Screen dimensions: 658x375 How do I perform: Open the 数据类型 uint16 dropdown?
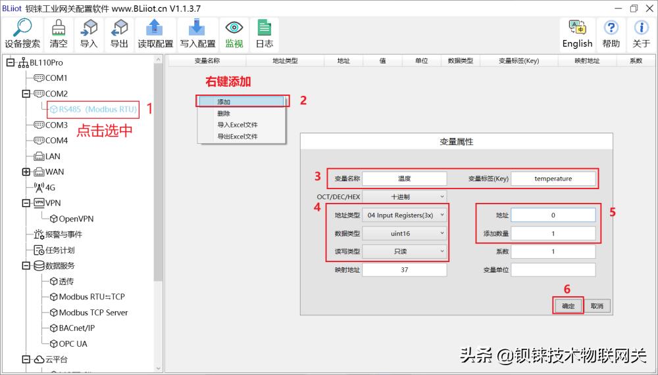(x=404, y=233)
